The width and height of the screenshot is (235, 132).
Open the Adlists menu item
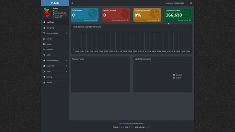(55, 55)
